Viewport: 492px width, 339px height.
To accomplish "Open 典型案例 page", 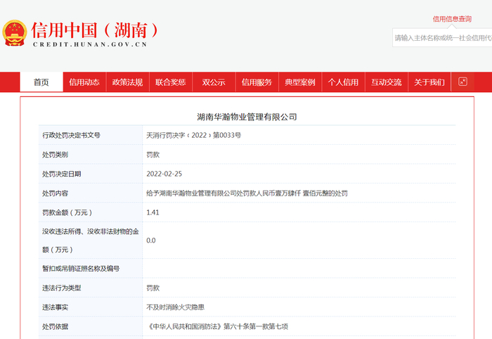I will click(x=300, y=82).
